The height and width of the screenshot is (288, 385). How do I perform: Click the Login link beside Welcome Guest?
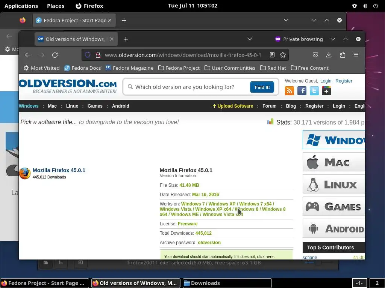click(x=326, y=81)
